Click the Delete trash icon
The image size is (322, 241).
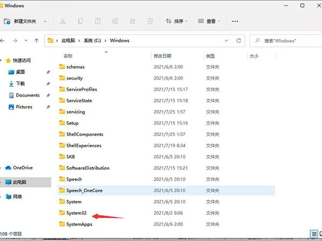point(150,21)
